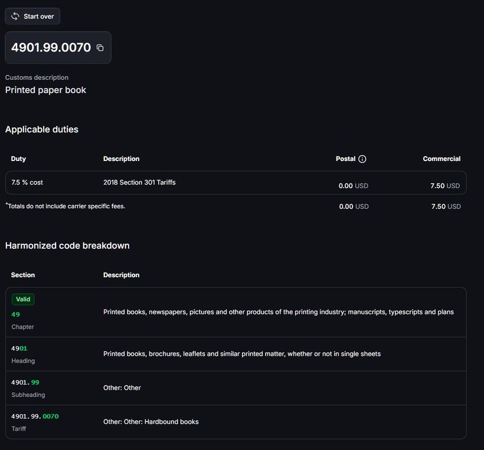Click the Printed paper book customs description
The width and height of the screenshot is (484, 450).
[x=45, y=90]
